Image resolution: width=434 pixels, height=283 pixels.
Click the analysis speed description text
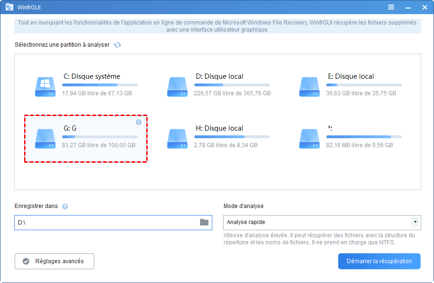[x=319, y=239]
